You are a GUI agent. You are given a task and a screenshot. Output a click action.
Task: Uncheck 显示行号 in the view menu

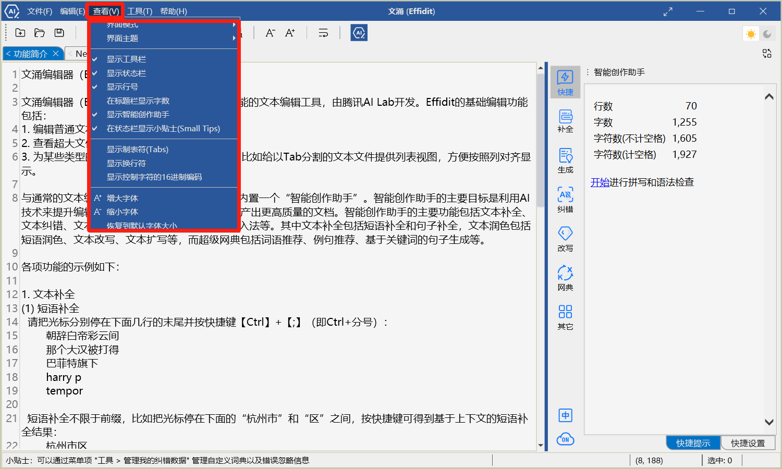(x=164, y=87)
